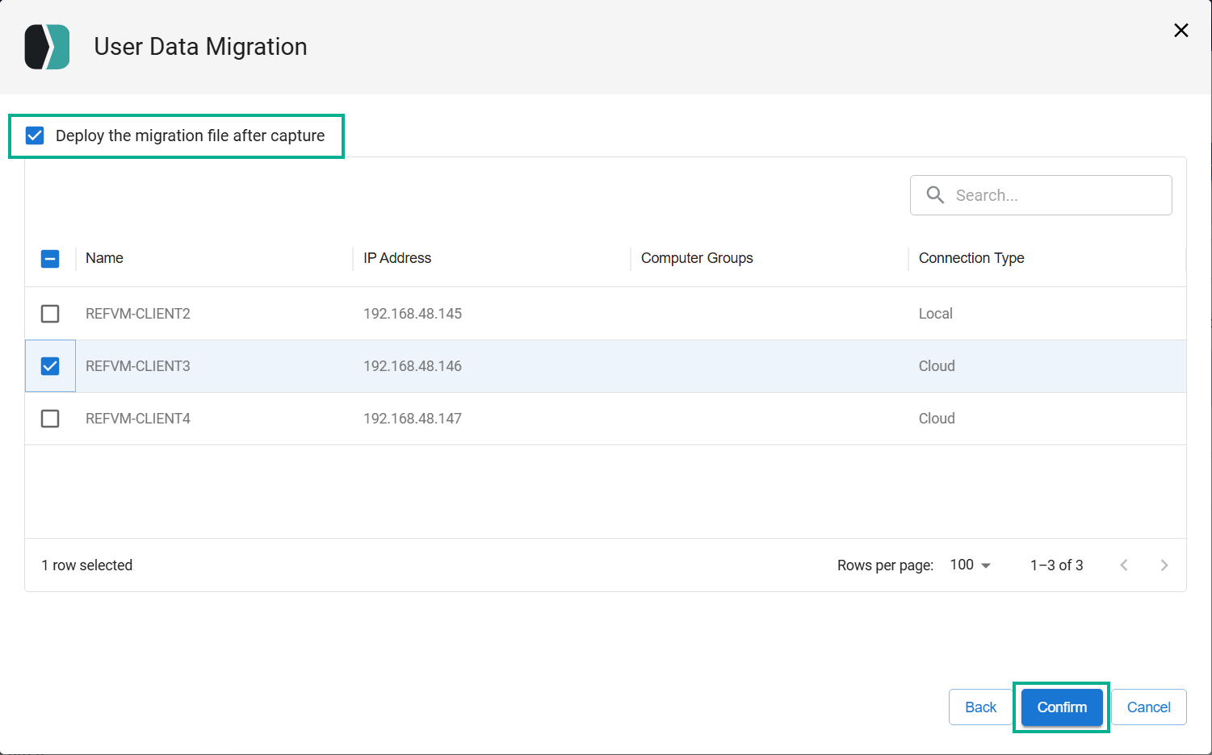
Task: Open the Rows per page dropdown
Action: click(x=970, y=565)
